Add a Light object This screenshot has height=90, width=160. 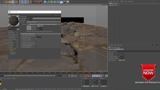coord(68,2)
